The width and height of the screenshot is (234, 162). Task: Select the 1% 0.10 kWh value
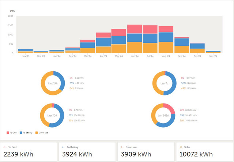(76, 78)
